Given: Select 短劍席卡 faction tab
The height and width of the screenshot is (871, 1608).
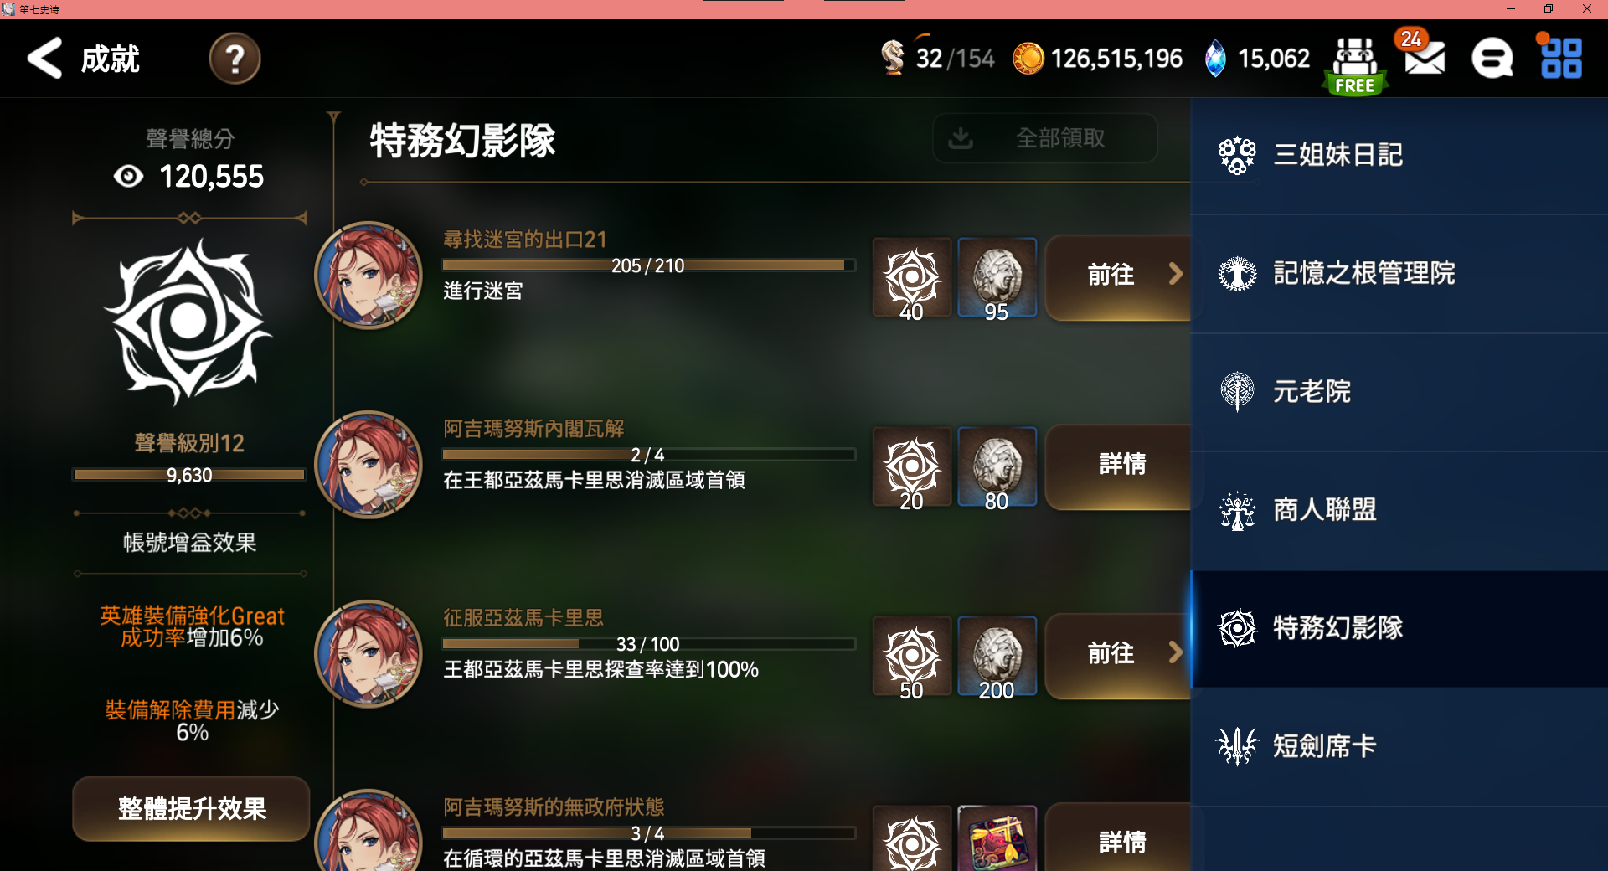Looking at the screenshot, I should [x=1399, y=746].
